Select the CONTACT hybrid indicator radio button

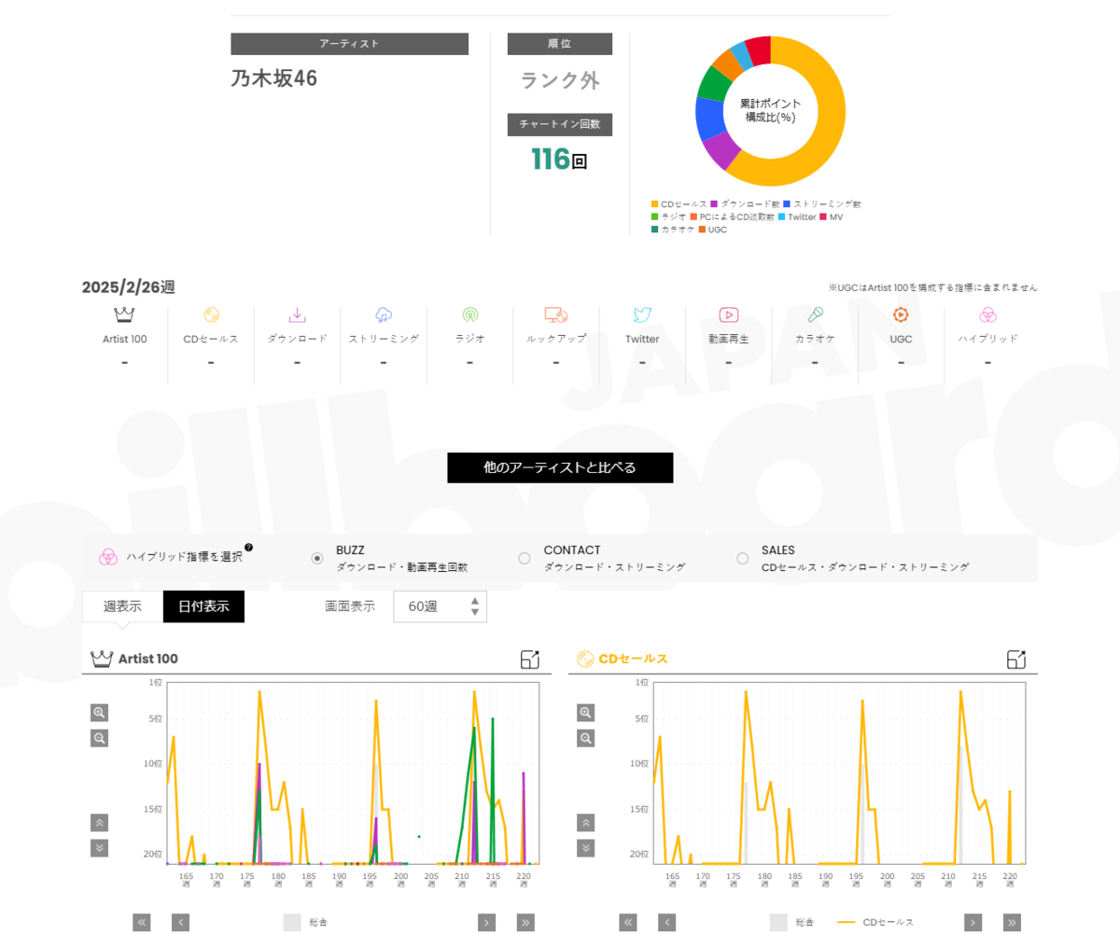pos(525,558)
